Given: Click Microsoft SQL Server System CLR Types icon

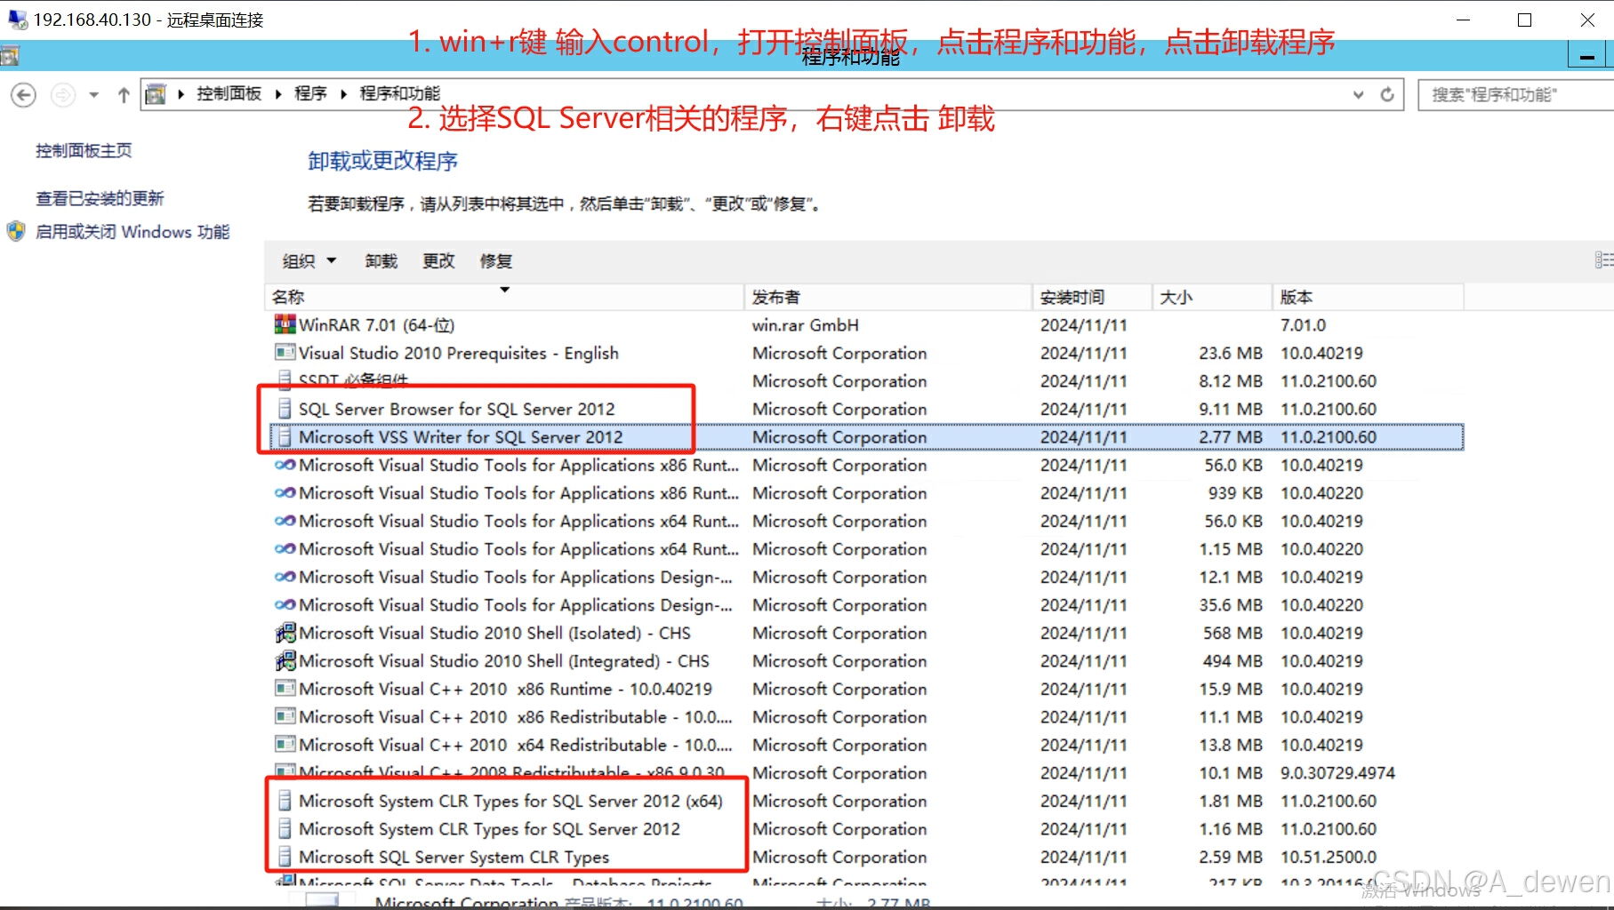Looking at the screenshot, I should click(285, 857).
